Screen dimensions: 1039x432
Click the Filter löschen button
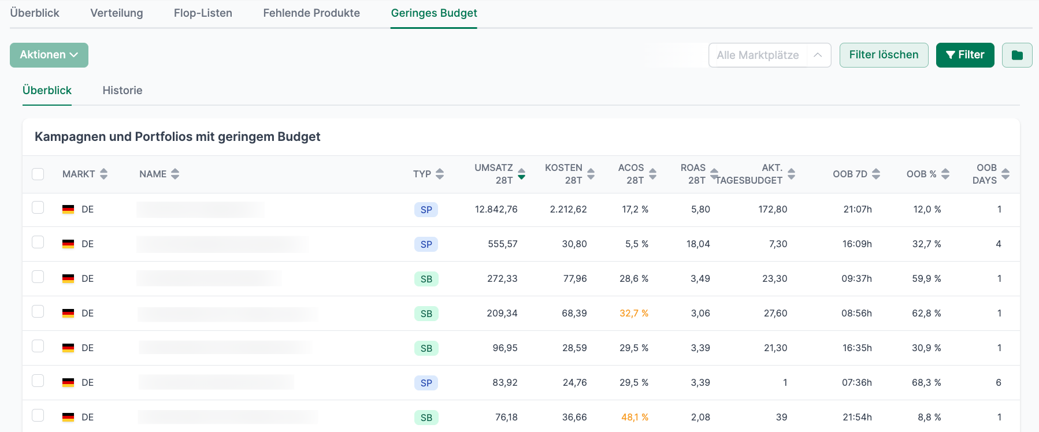[x=884, y=55]
